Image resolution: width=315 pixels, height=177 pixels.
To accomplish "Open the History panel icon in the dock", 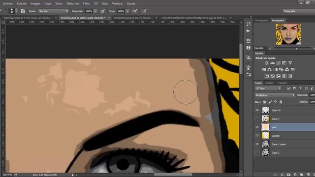I will pos(249,24).
